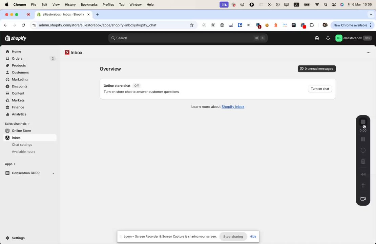
Task: Open macOS Control Center
Action: pos(334,4)
